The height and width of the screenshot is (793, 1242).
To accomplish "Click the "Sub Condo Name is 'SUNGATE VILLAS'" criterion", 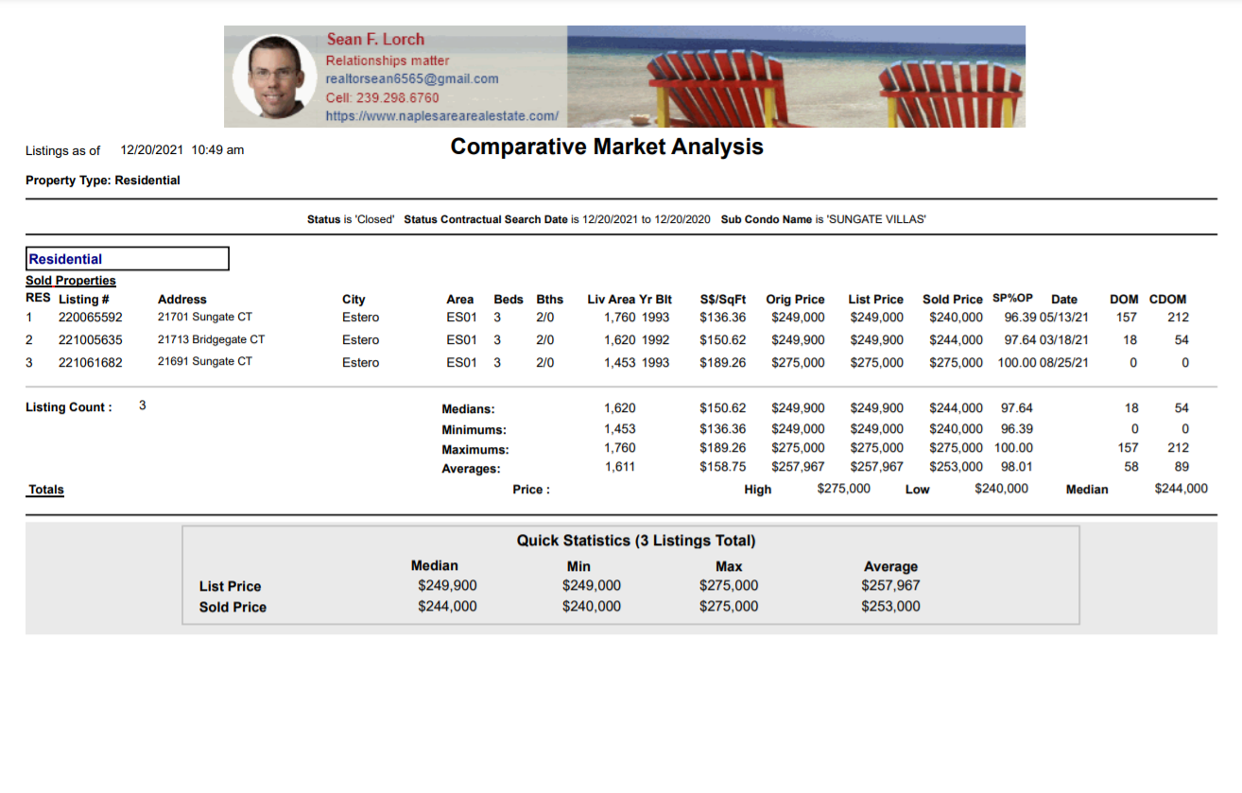I will (x=823, y=219).
